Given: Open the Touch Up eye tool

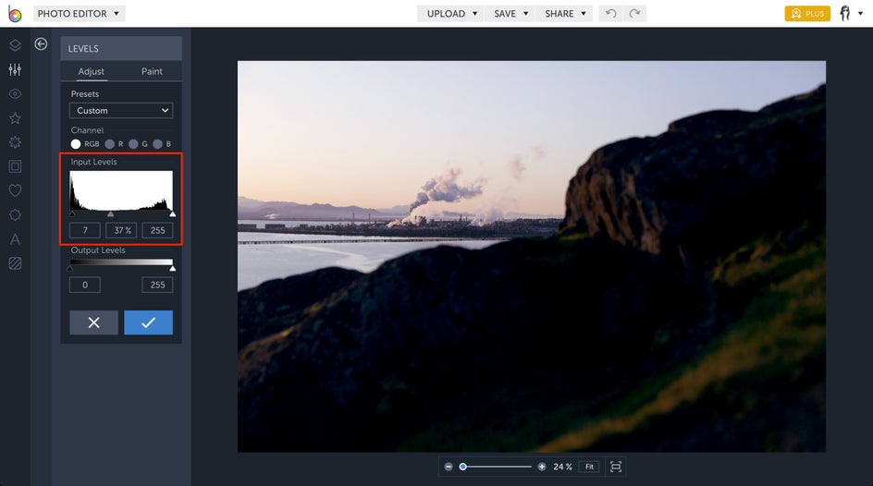Looking at the screenshot, I should pos(15,94).
